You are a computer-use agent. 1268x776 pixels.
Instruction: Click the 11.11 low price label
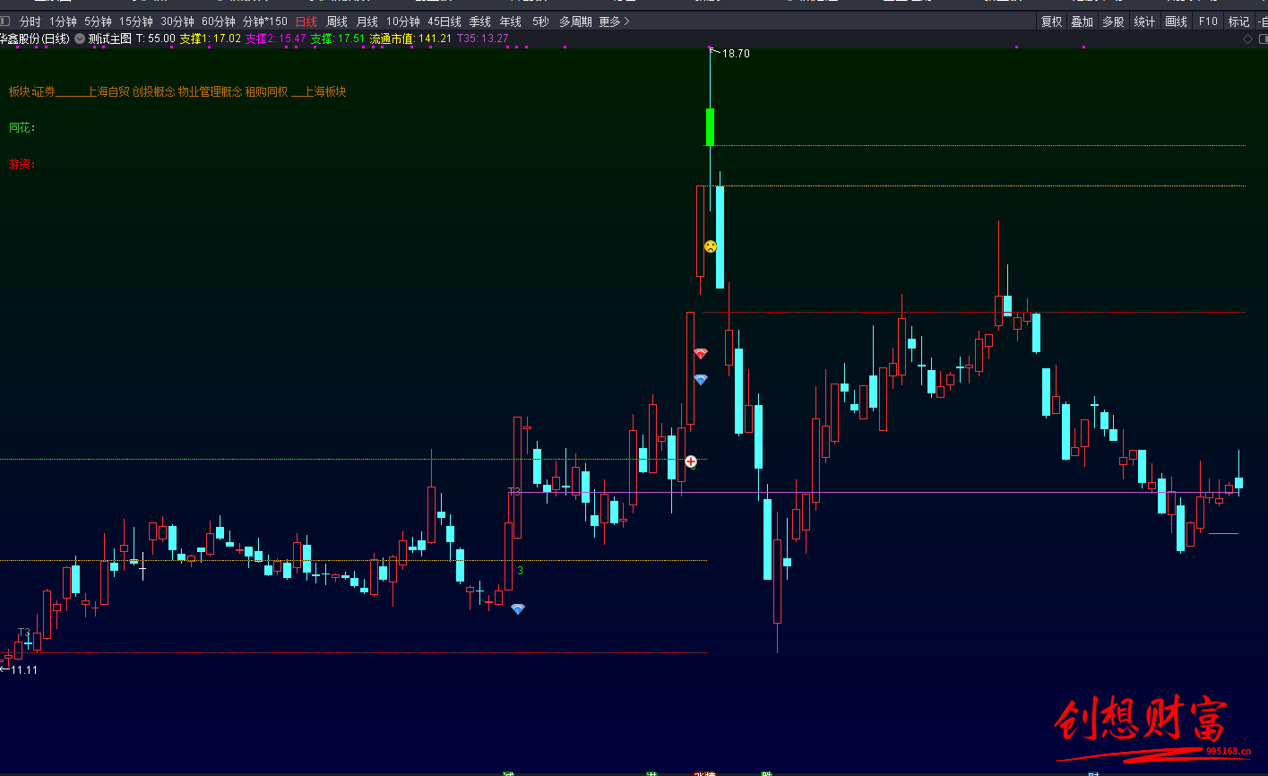tap(24, 669)
